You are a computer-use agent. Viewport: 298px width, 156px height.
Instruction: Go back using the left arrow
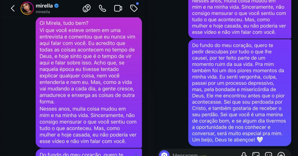pyautogui.click(x=13, y=8)
